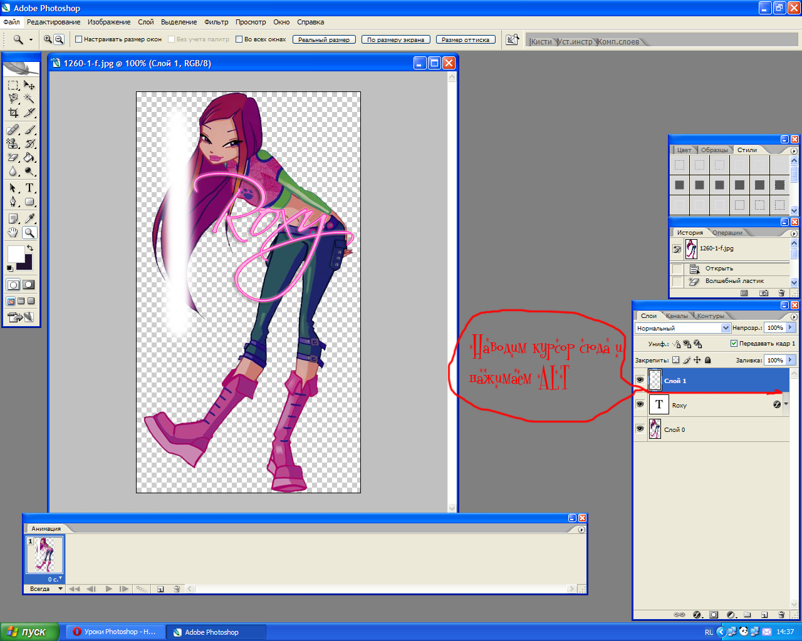
Task: Select the Lasso tool
Action: [13, 98]
